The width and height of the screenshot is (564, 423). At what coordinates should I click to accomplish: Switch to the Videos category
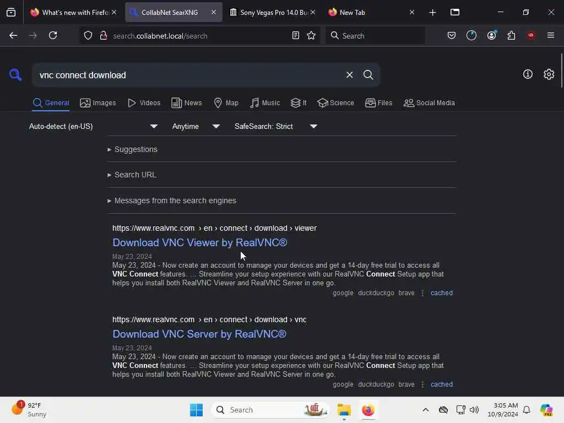click(x=144, y=103)
